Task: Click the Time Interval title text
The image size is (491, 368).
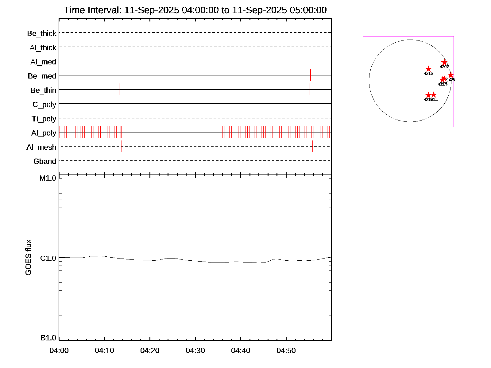Action: [x=195, y=10]
